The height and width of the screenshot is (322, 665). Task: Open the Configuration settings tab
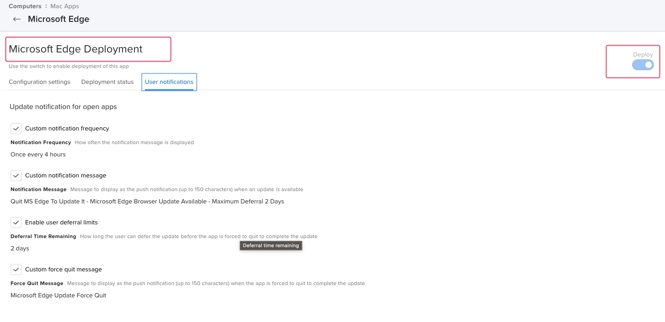point(39,82)
